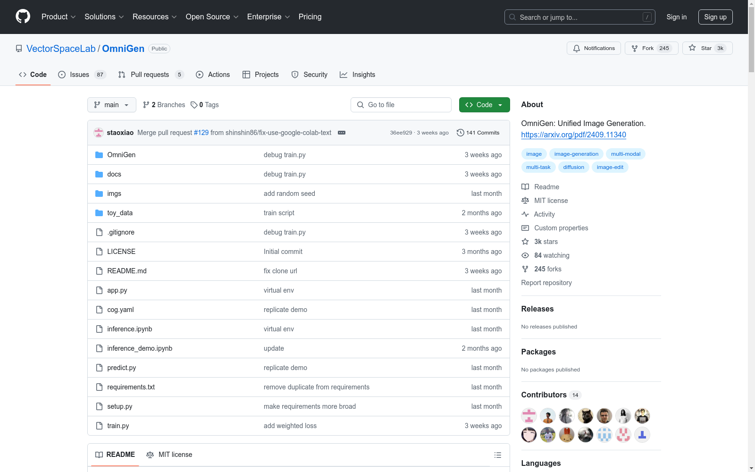This screenshot has width=755, height=472.
Task: Switch to the Security tab
Action: point(310,75)
